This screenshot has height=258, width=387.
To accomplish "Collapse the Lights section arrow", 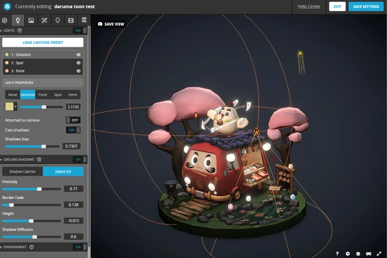I will coord(1,31).
